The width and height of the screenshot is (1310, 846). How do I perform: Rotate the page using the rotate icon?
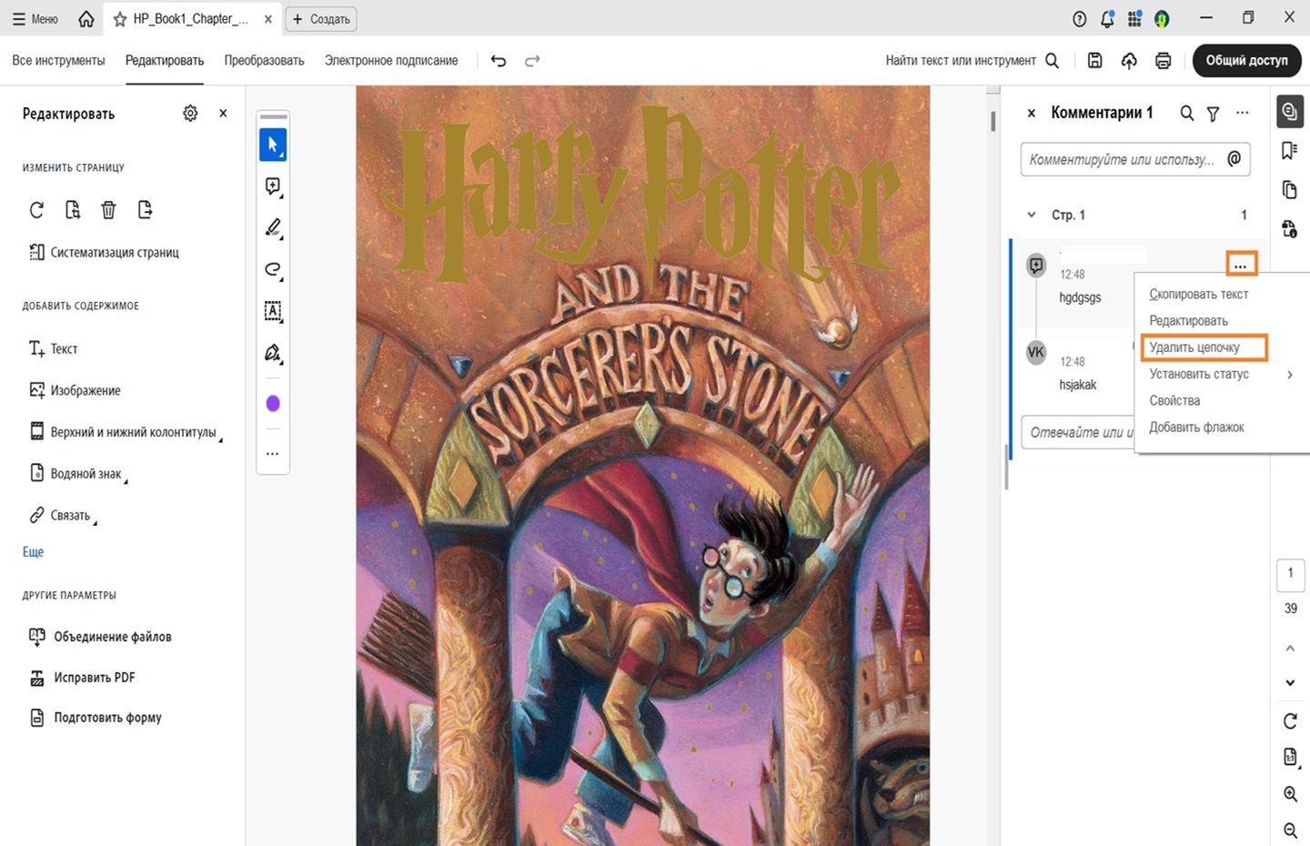pyautogui.click(x=36, y=210)
